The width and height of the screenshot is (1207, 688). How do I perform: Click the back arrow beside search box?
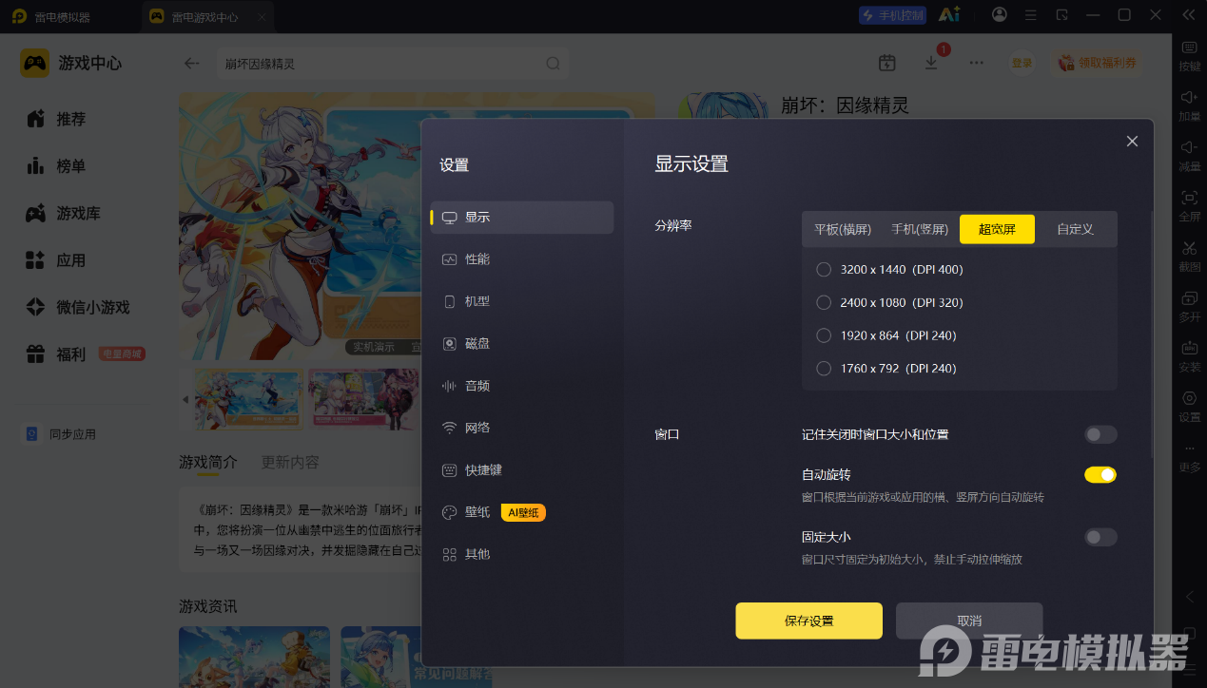click(192, 64)
